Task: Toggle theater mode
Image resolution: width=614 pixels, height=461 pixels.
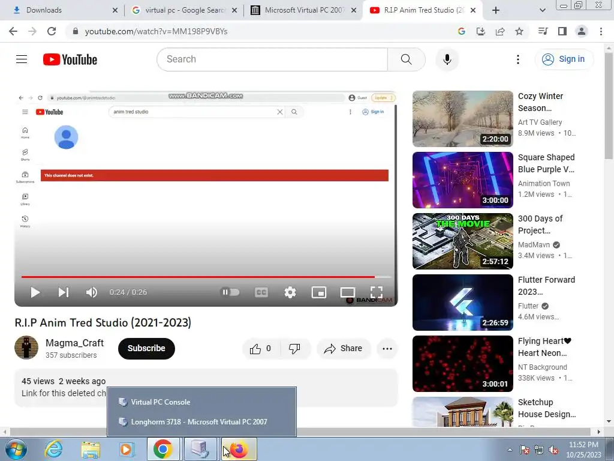Action: [x=348, y=292]
